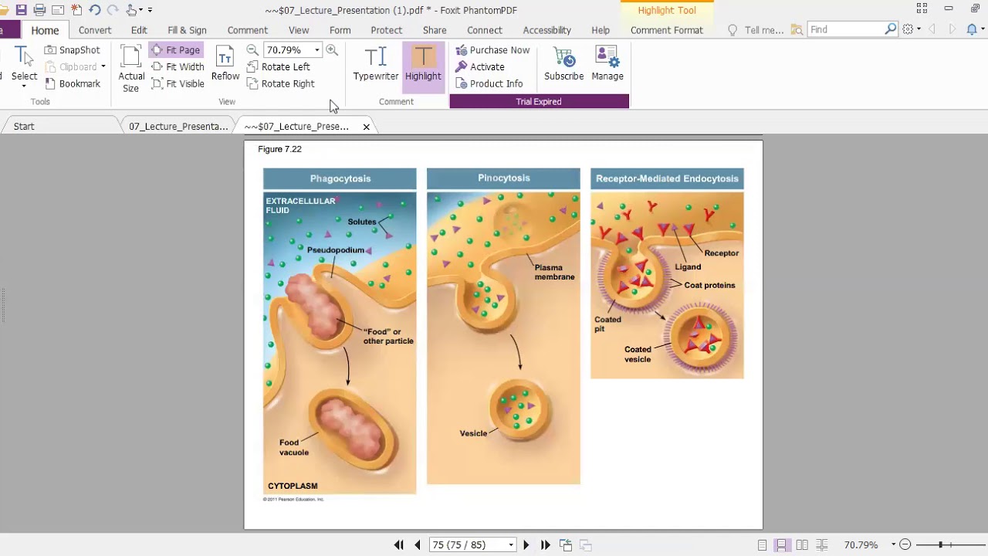Switch to the Convert ribbon tab

tap(95, 30)
